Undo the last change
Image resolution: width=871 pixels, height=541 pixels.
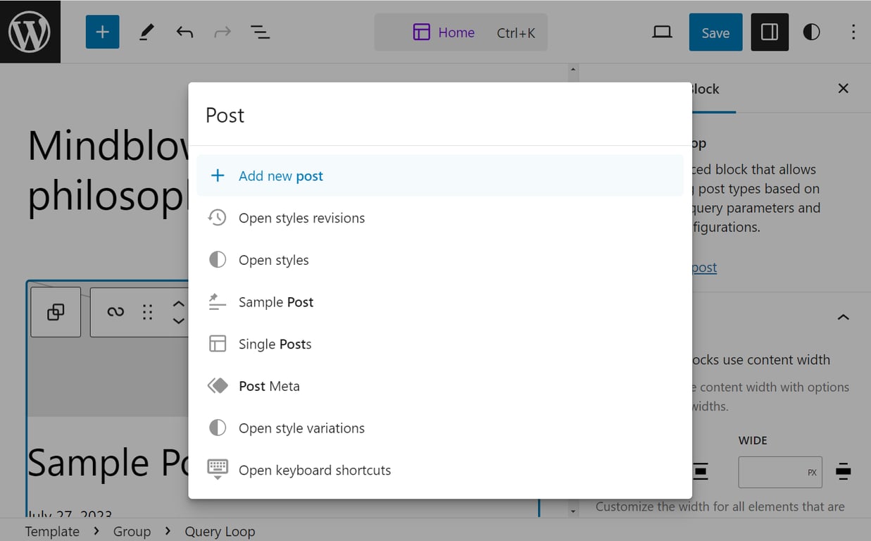(184, 32)
